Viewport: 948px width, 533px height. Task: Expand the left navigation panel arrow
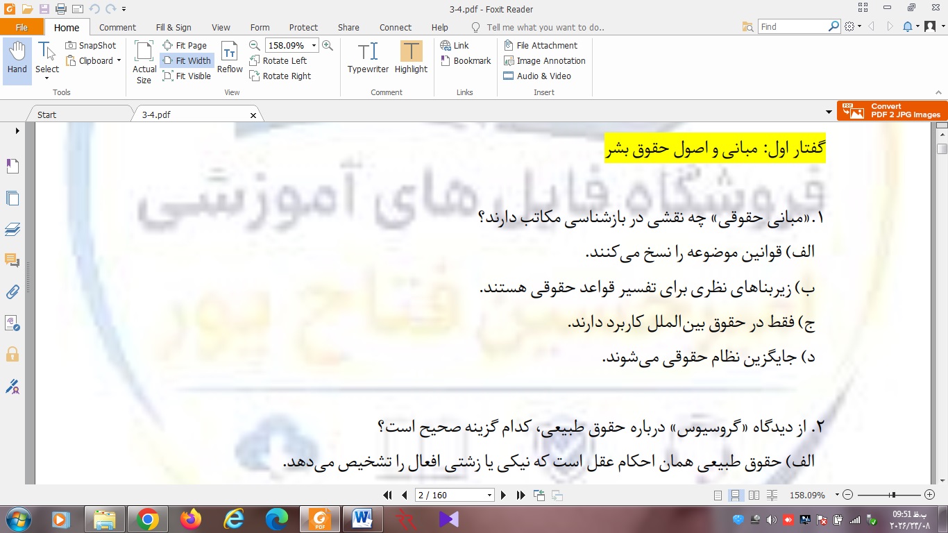pos(17,130)
